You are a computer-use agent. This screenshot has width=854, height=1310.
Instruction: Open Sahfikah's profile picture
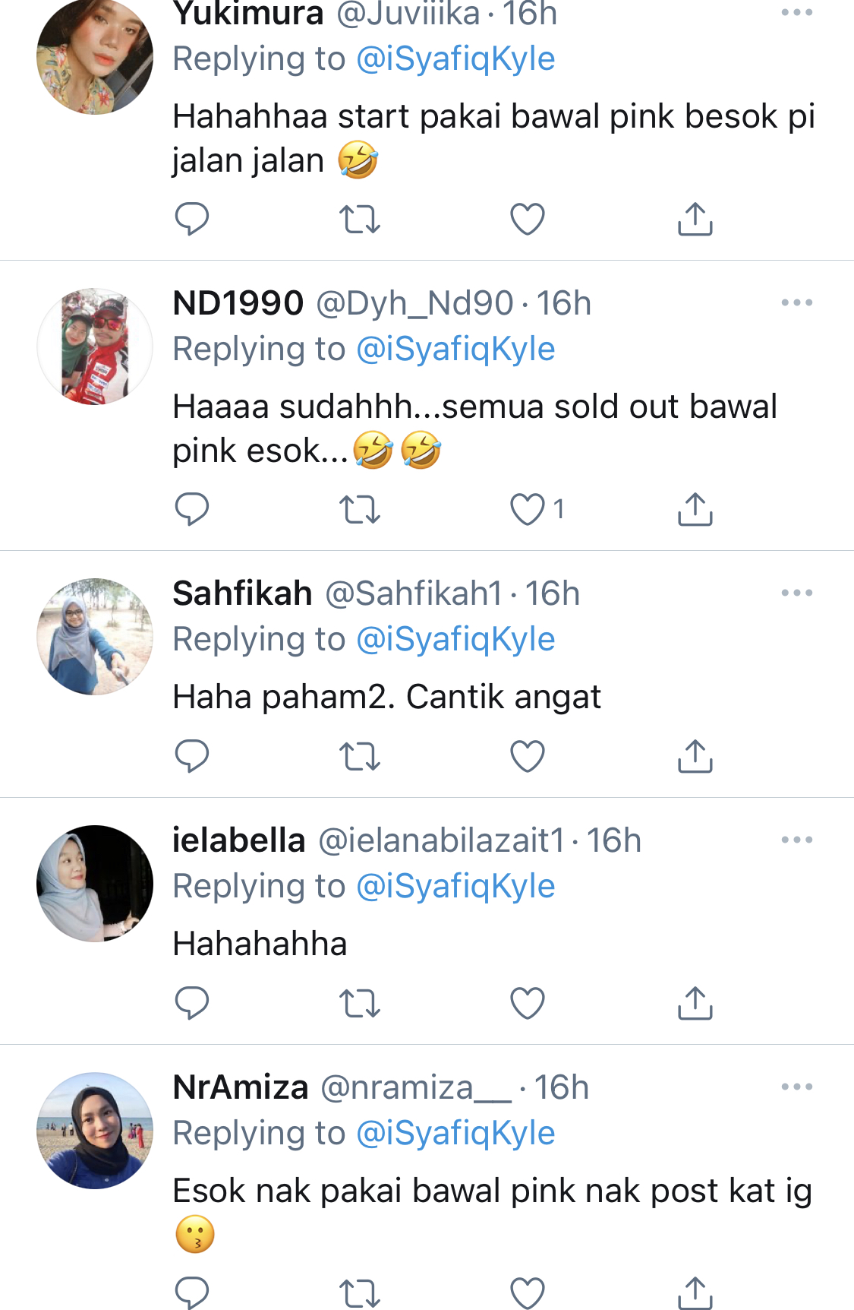click(95, 637)
